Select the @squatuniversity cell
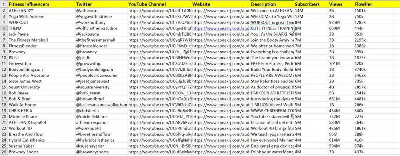The height and width of the screenshot is (156, 400). coord(102,87)
